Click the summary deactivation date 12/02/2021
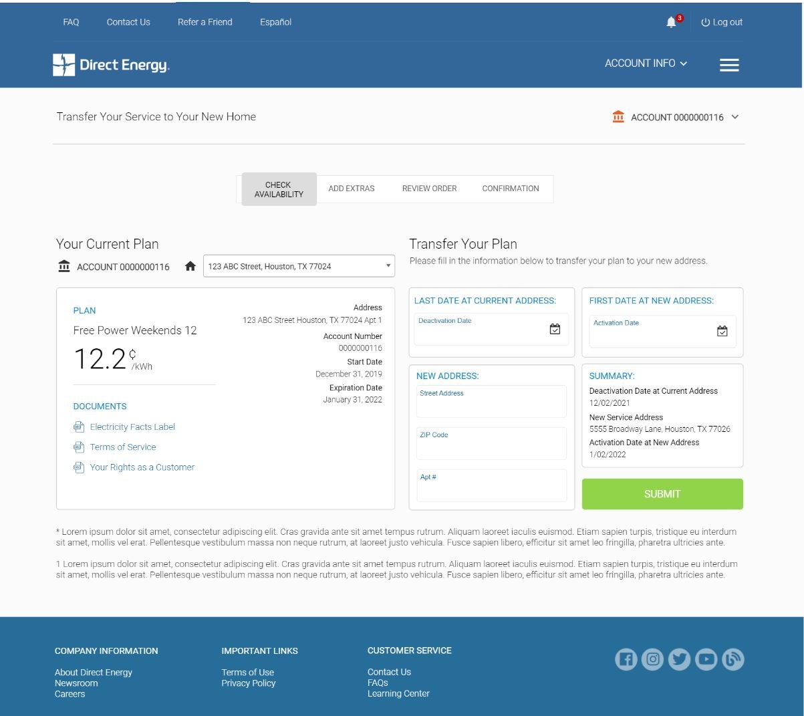 pos(610,403)
